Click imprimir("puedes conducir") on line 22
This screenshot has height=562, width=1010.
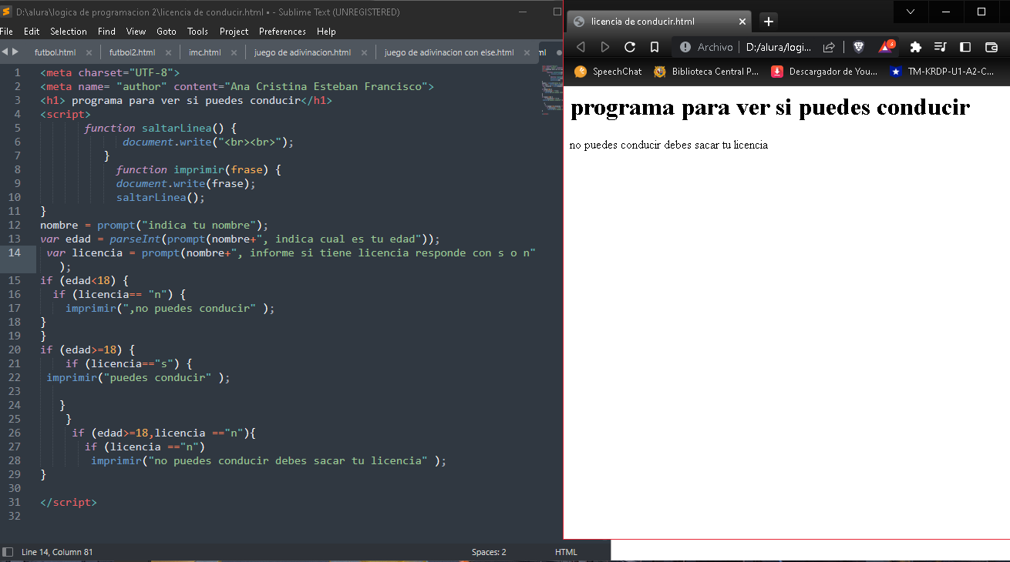(x=138, y=377)
